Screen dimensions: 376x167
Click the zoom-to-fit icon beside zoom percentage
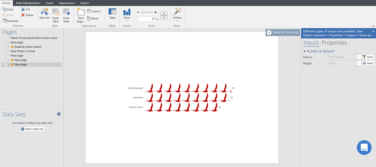(163, 15)
